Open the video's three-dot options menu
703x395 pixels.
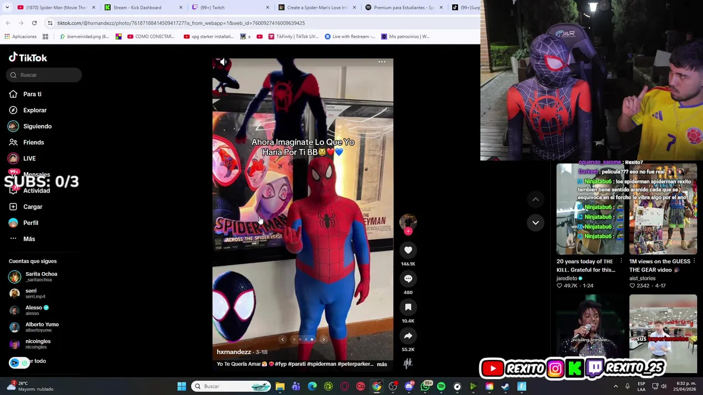click(x=382, y=62)
